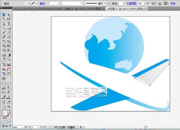The height and width of the screenshot is (130, 180).
Task: Enable Draw Behind mode
Action: [x=6, y=125]
